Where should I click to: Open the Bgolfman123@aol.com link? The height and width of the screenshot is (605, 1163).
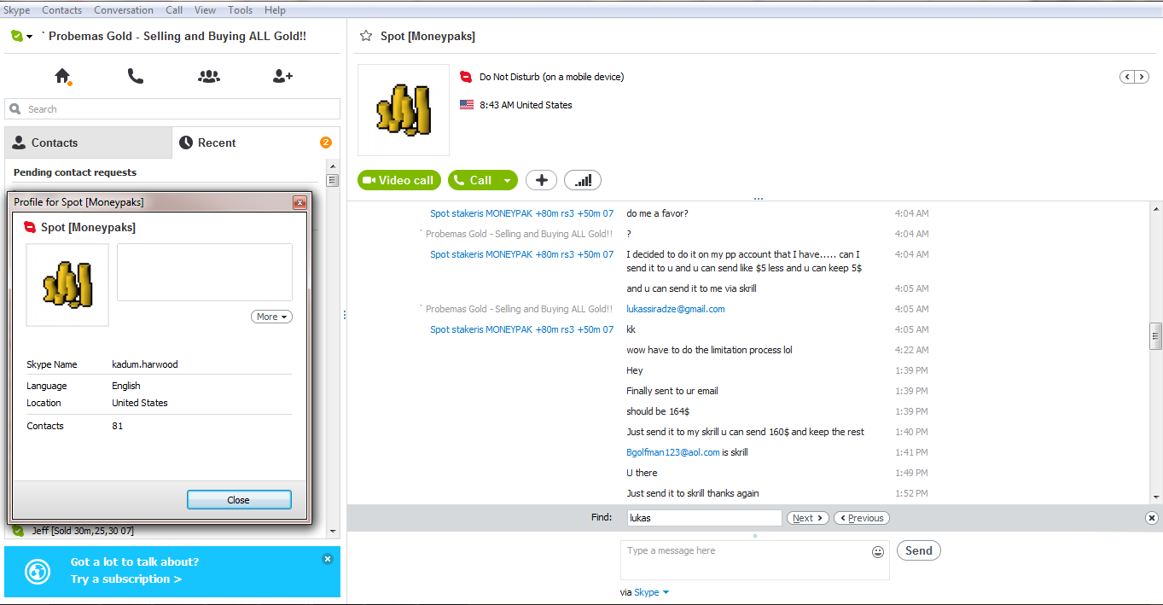click(673, 452)
